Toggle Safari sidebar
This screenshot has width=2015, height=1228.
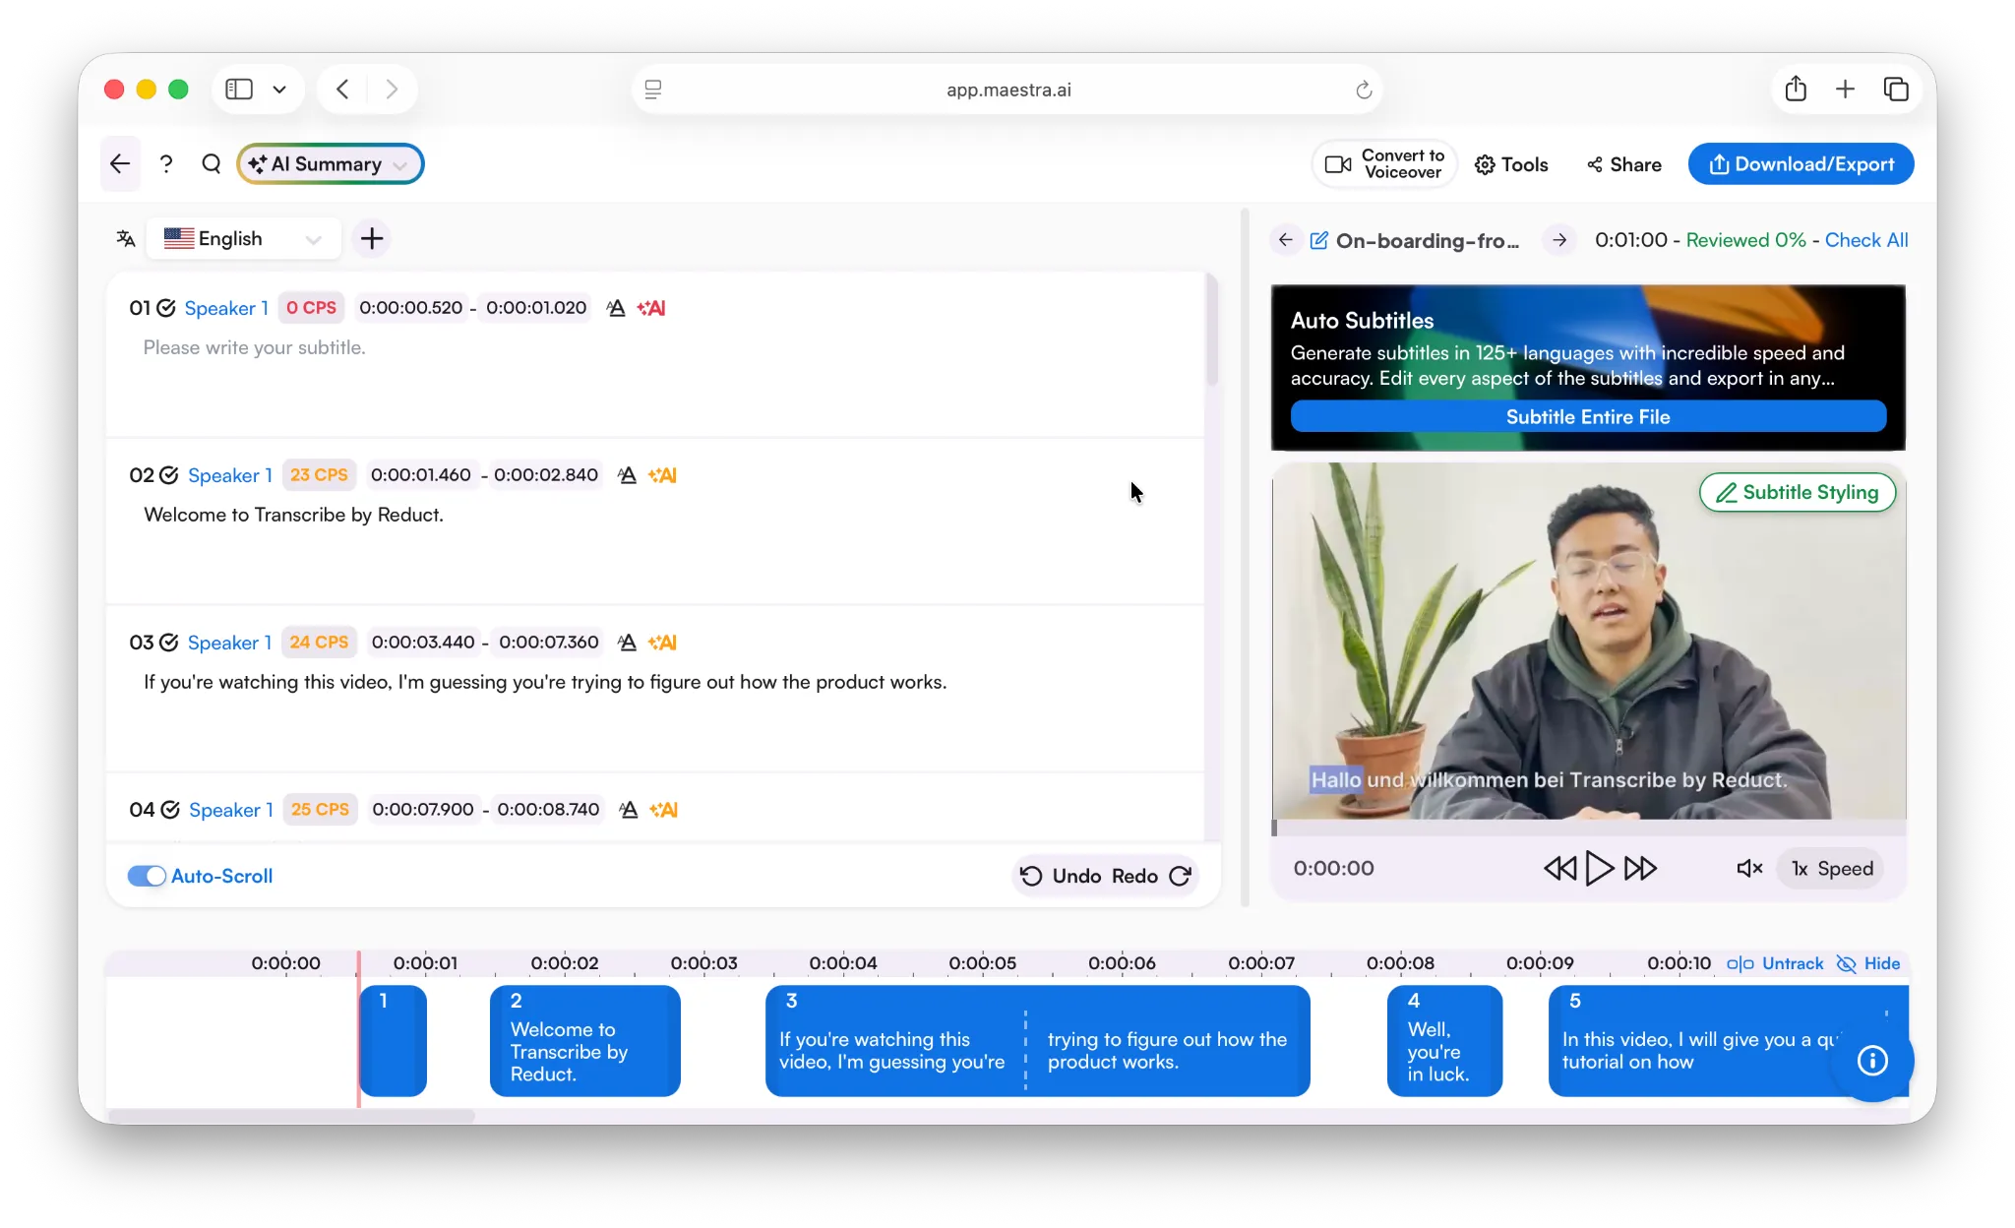point(239,90)
